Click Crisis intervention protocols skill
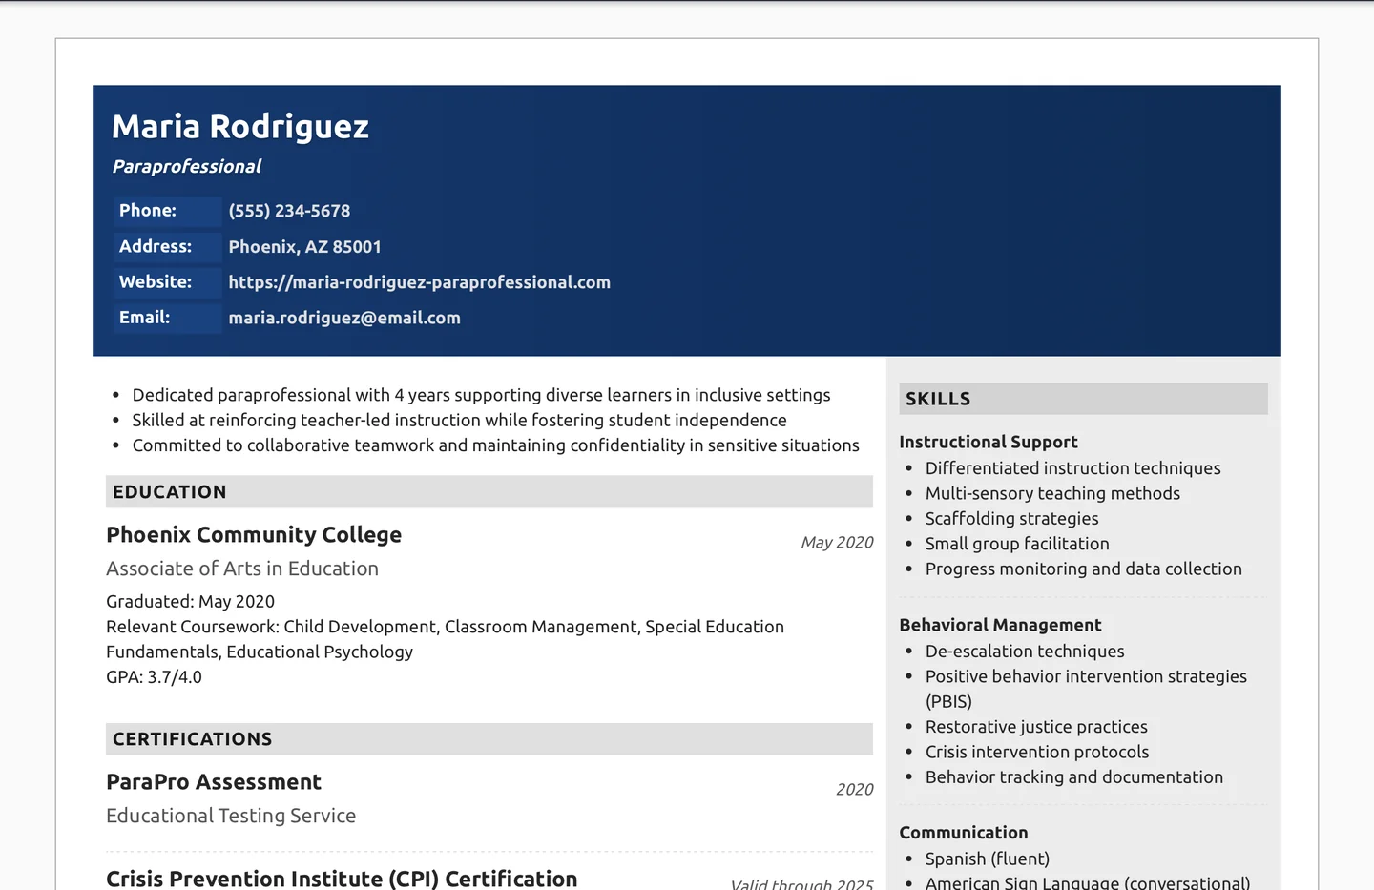1374x890 pixels. (x=1037, y=752)
